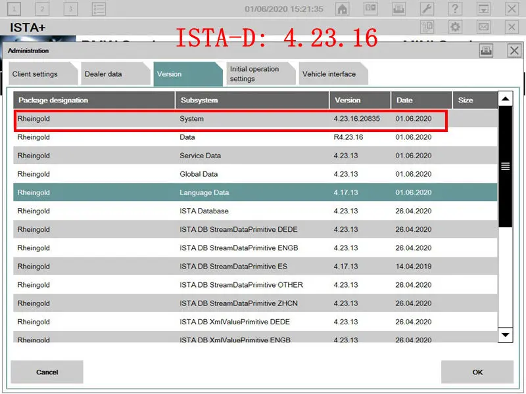Click the Subsystem column header
The image size is (526, 394).
coord(252,100)
